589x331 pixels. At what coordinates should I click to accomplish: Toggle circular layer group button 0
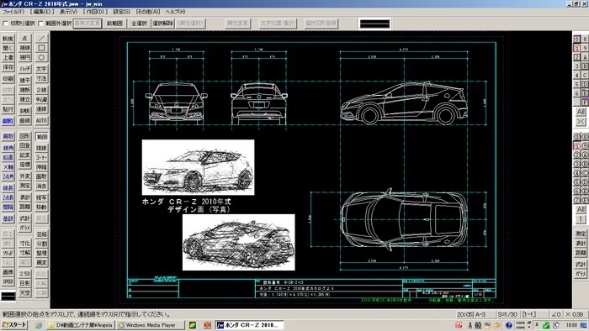[x=577, y=137]
